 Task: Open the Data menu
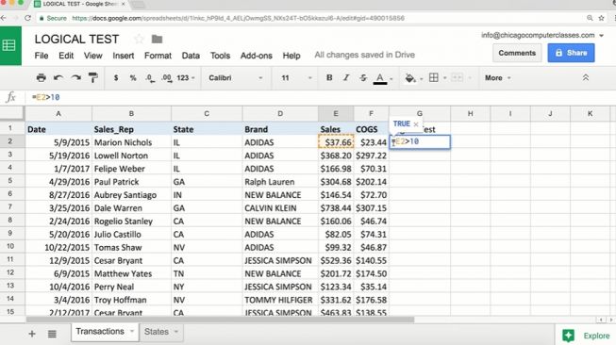tap(191, 56)
